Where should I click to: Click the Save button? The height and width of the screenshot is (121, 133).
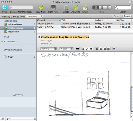click(x=116, y=16)
